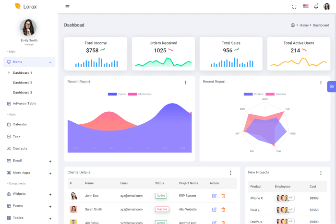Click the Orders Received card
336x224 pixels.
163,54
